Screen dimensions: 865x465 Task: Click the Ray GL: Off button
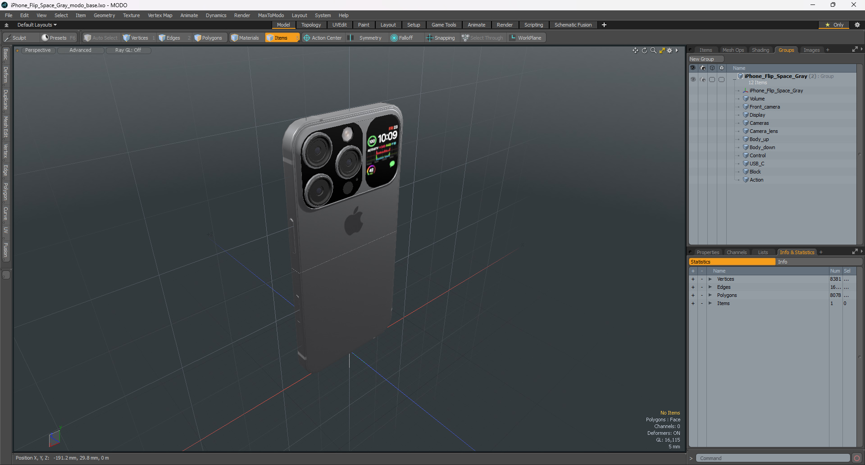pyautogui.click(x=128, y=50)
